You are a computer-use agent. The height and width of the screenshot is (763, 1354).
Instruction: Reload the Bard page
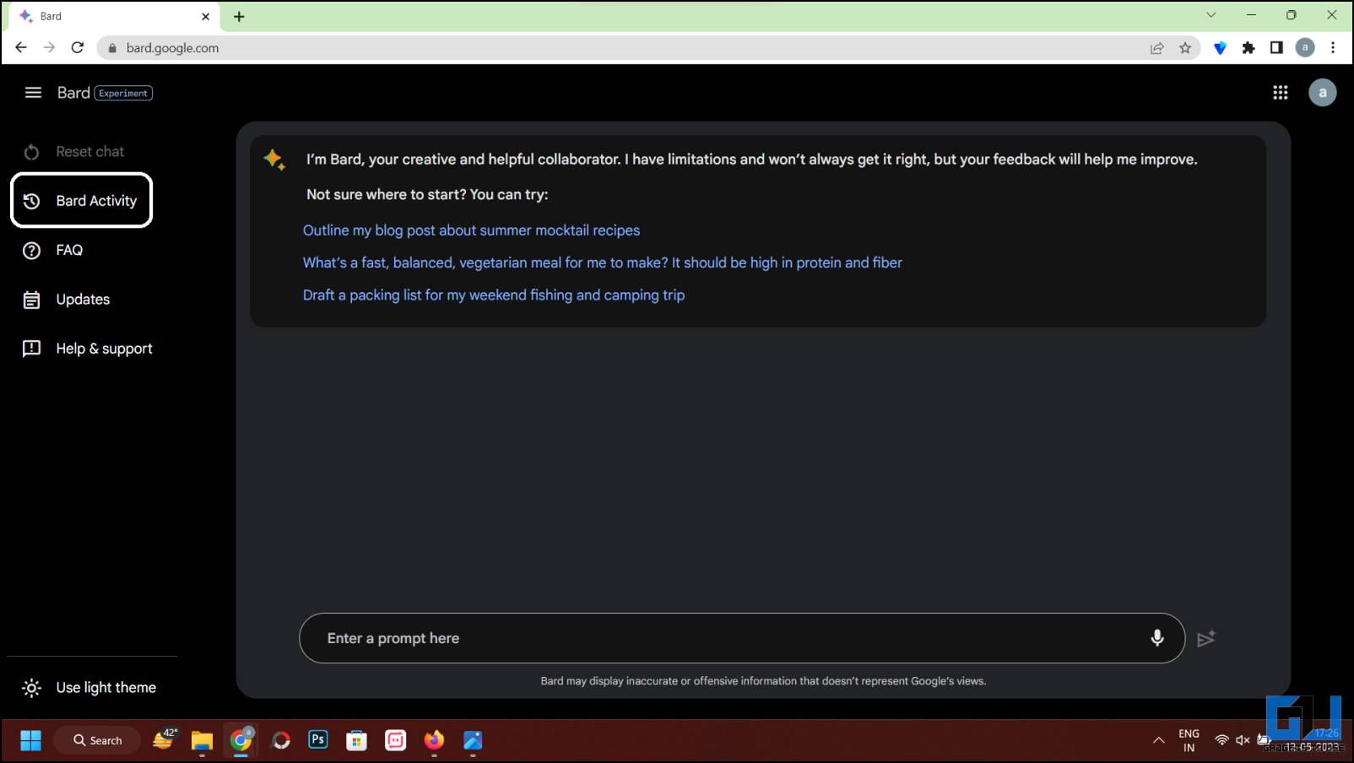click(x=78, y=47)
